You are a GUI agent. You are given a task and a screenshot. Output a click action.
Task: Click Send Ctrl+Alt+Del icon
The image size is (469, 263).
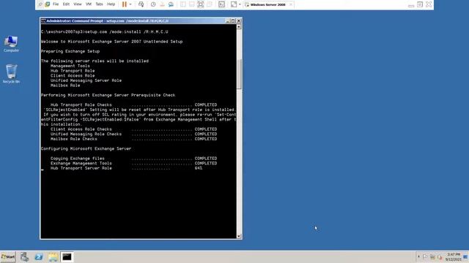click(141, 4)
